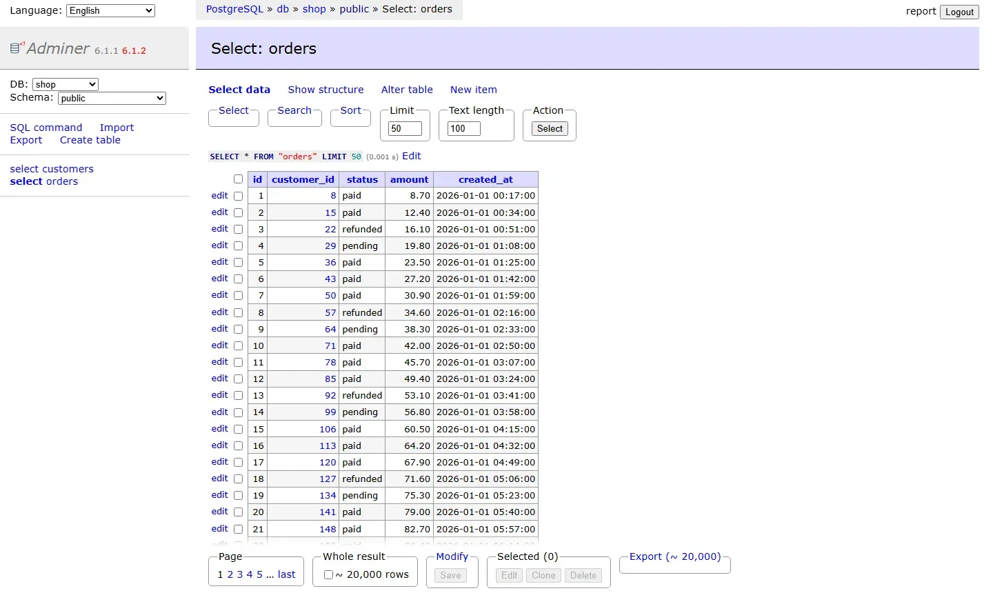Edit the row for order id 16
The image size is (993, 593).
tap(220, 445)
